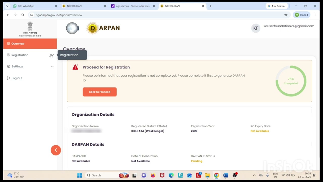Open a new browser tab

pyautogui.click(x=210, y=6)
